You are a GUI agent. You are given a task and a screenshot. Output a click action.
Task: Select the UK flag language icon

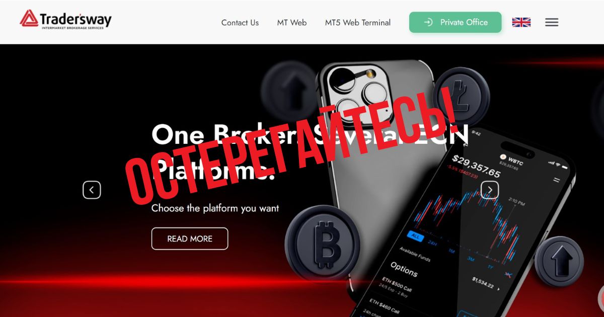click(x=521, y=22)
